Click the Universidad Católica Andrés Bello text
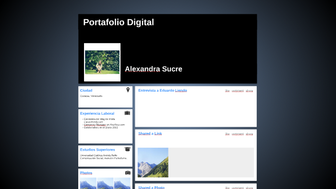The height and width of the screenshot is (189, 336). 98,155
